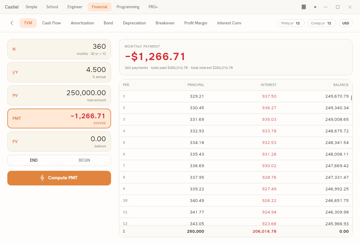
Task: Click the monthly payment value -$1,266.71
Action: click(x=155, y=57)
